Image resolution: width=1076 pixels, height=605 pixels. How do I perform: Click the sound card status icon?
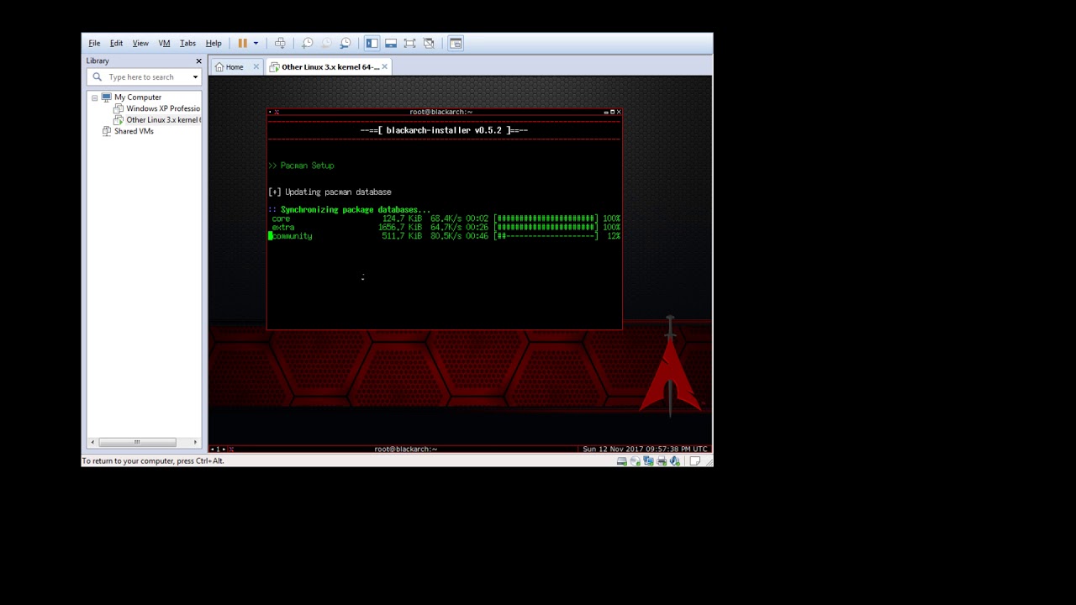click(x=674, y=461)
